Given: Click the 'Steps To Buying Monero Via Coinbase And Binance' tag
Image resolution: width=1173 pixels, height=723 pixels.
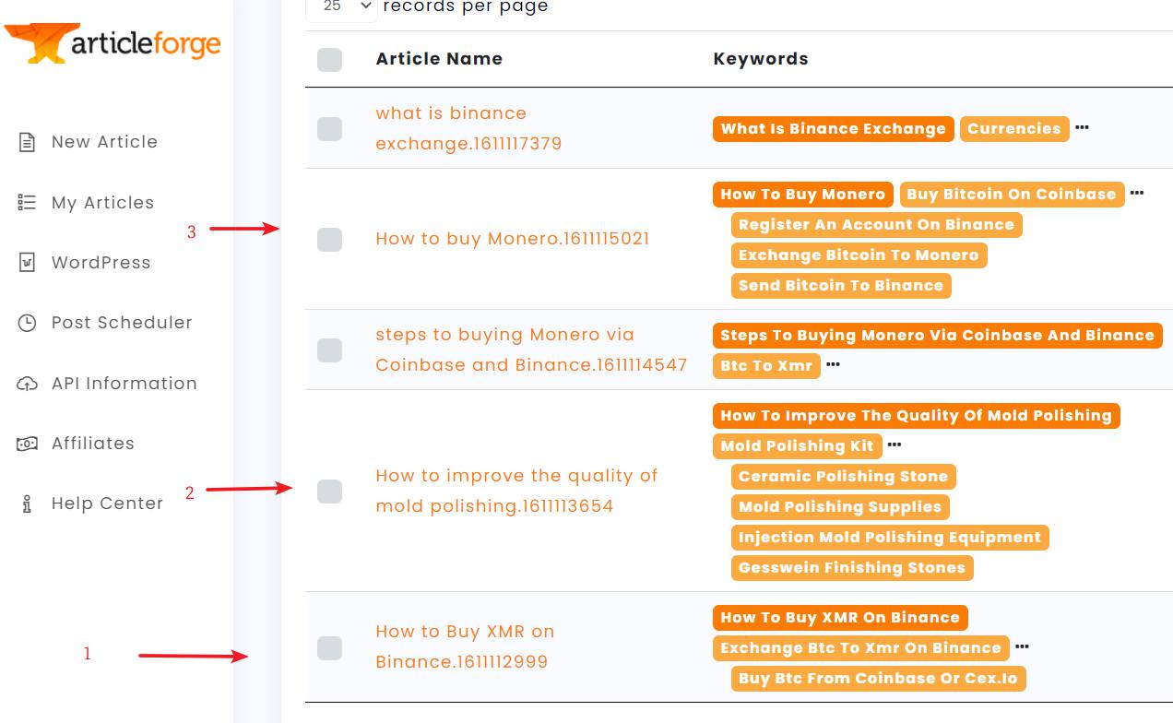Looking at the screenshot, I should pos(938,336).
